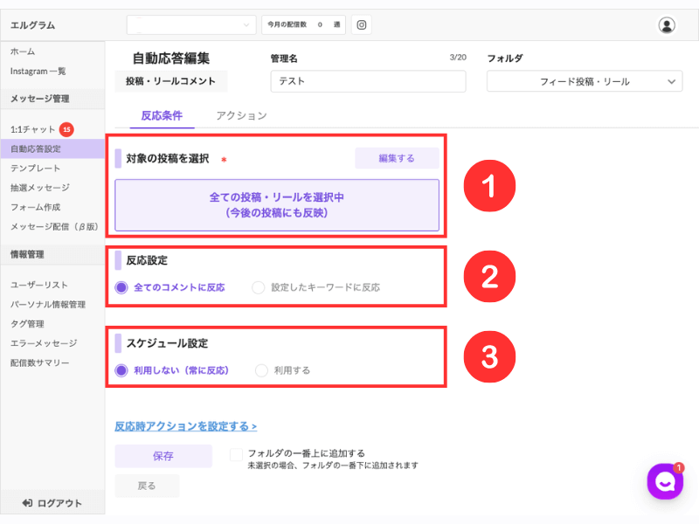This screenshot has height=524, width=699.
Task: Open the account selector dropdown in header
Action: [x=191, y=25]
